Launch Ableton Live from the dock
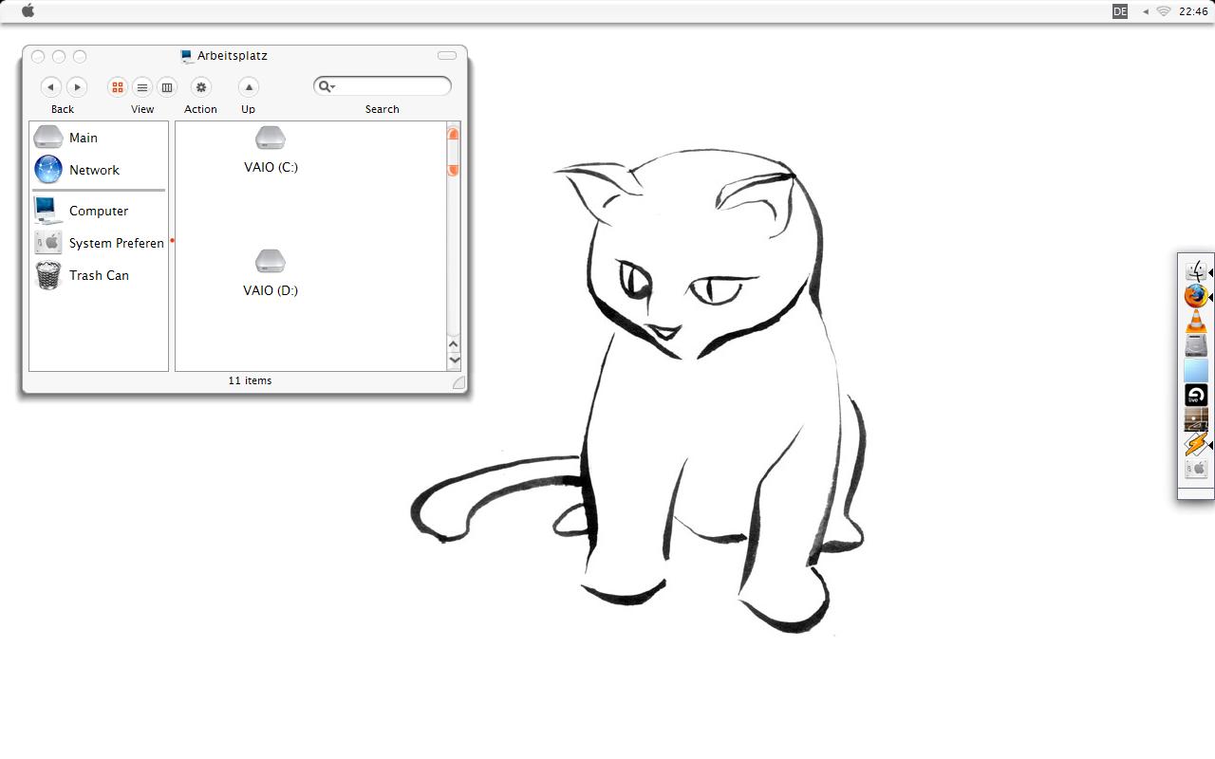Viewport: 1215px width, 759px height. 1196,396
